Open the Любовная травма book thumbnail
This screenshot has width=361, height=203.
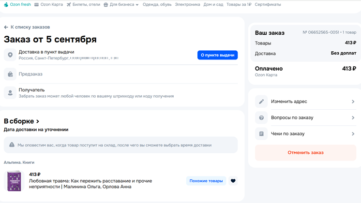point(14,181)
